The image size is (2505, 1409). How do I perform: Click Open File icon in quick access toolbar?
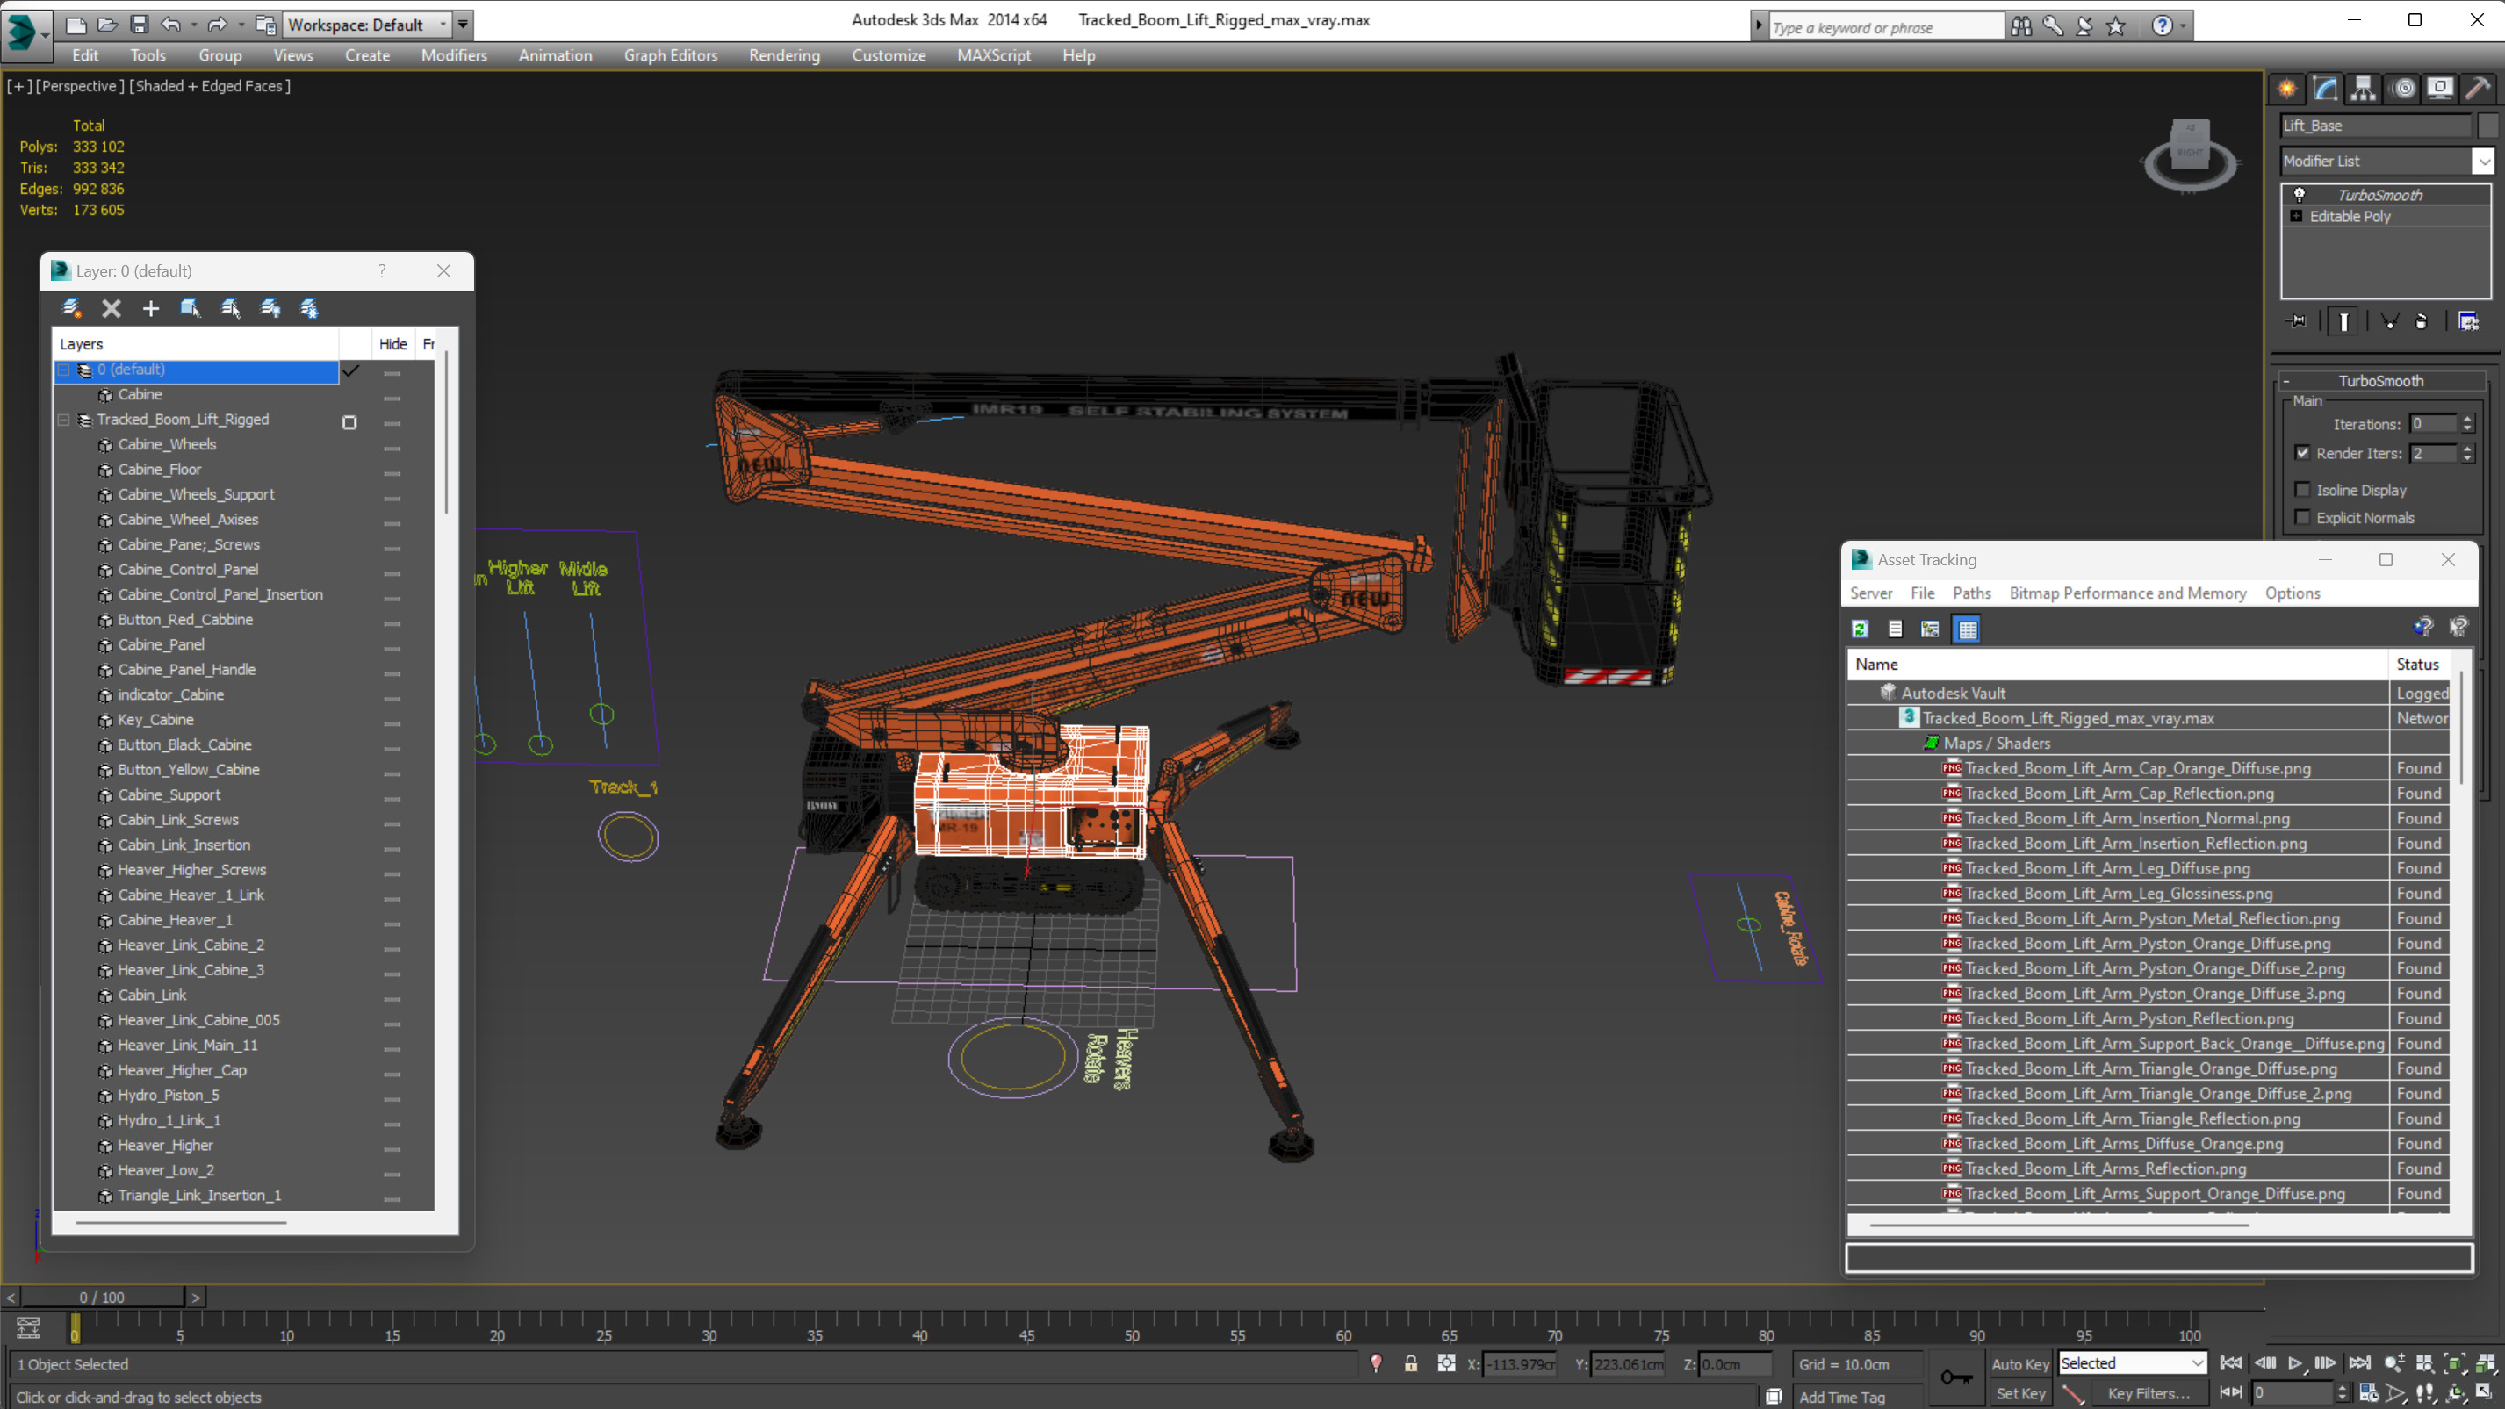[x=107, y=25]
